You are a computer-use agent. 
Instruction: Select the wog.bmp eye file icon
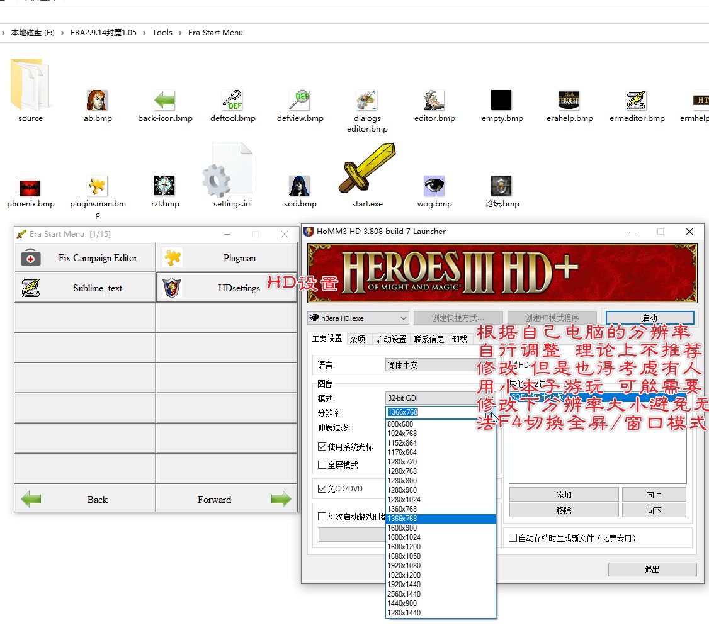(x=434, y=186)
